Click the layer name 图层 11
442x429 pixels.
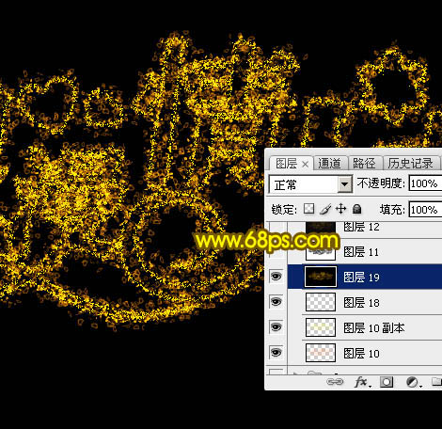[x=361, y=252]
